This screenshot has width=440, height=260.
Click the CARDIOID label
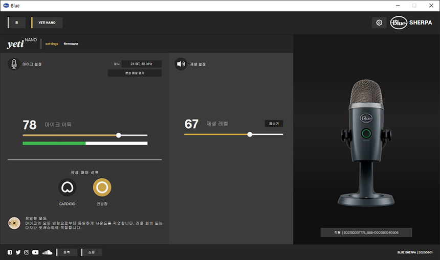pyautogui.click(x=67, y=204)
